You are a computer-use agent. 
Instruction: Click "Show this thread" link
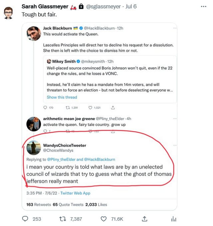(62, 97)
